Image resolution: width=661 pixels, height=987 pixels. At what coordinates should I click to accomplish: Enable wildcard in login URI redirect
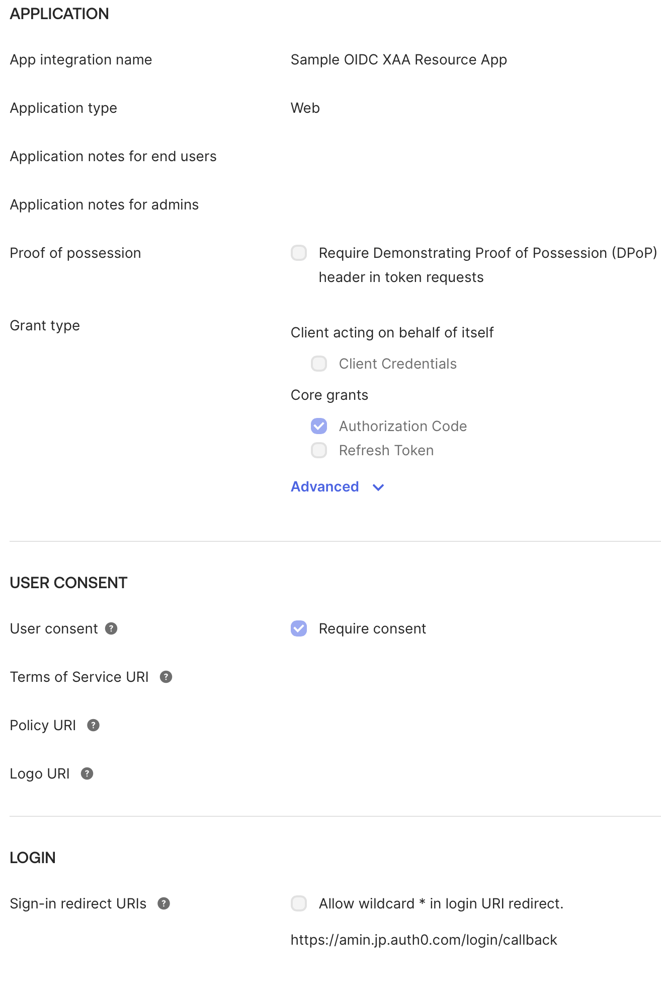299,903
